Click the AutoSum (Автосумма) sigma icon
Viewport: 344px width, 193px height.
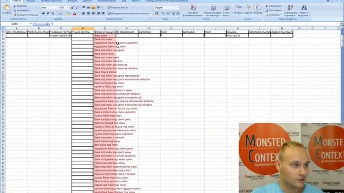coord(267,6)
